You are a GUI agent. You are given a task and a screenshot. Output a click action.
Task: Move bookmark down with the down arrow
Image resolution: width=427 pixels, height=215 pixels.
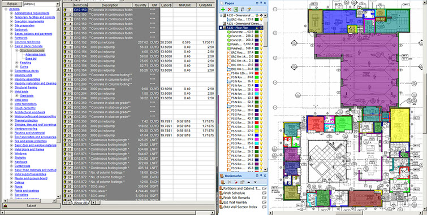255,182
